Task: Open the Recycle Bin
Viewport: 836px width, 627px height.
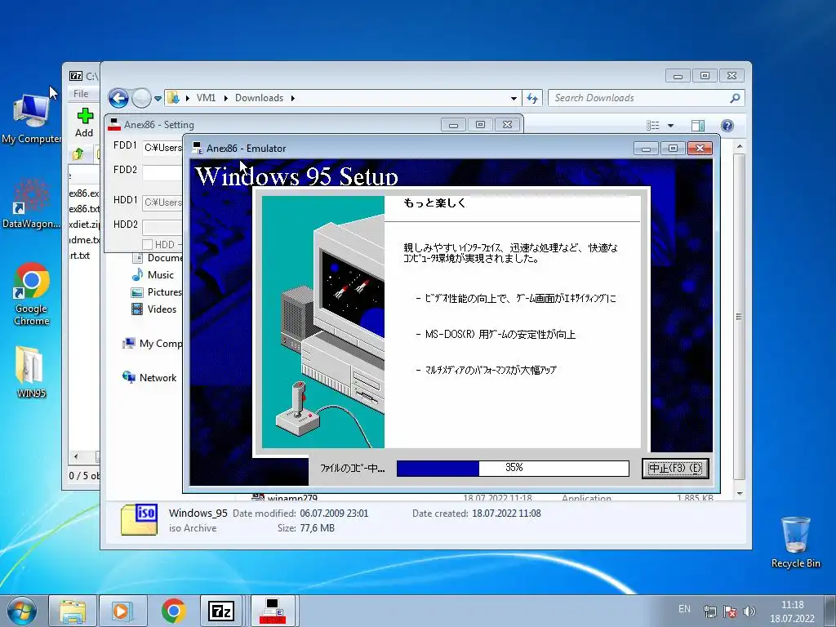Action: coord(795,542)
